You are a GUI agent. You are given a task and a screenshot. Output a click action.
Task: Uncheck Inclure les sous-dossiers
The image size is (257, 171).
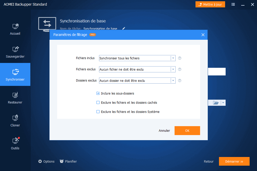pyautogui.click(x=98, y=93)
